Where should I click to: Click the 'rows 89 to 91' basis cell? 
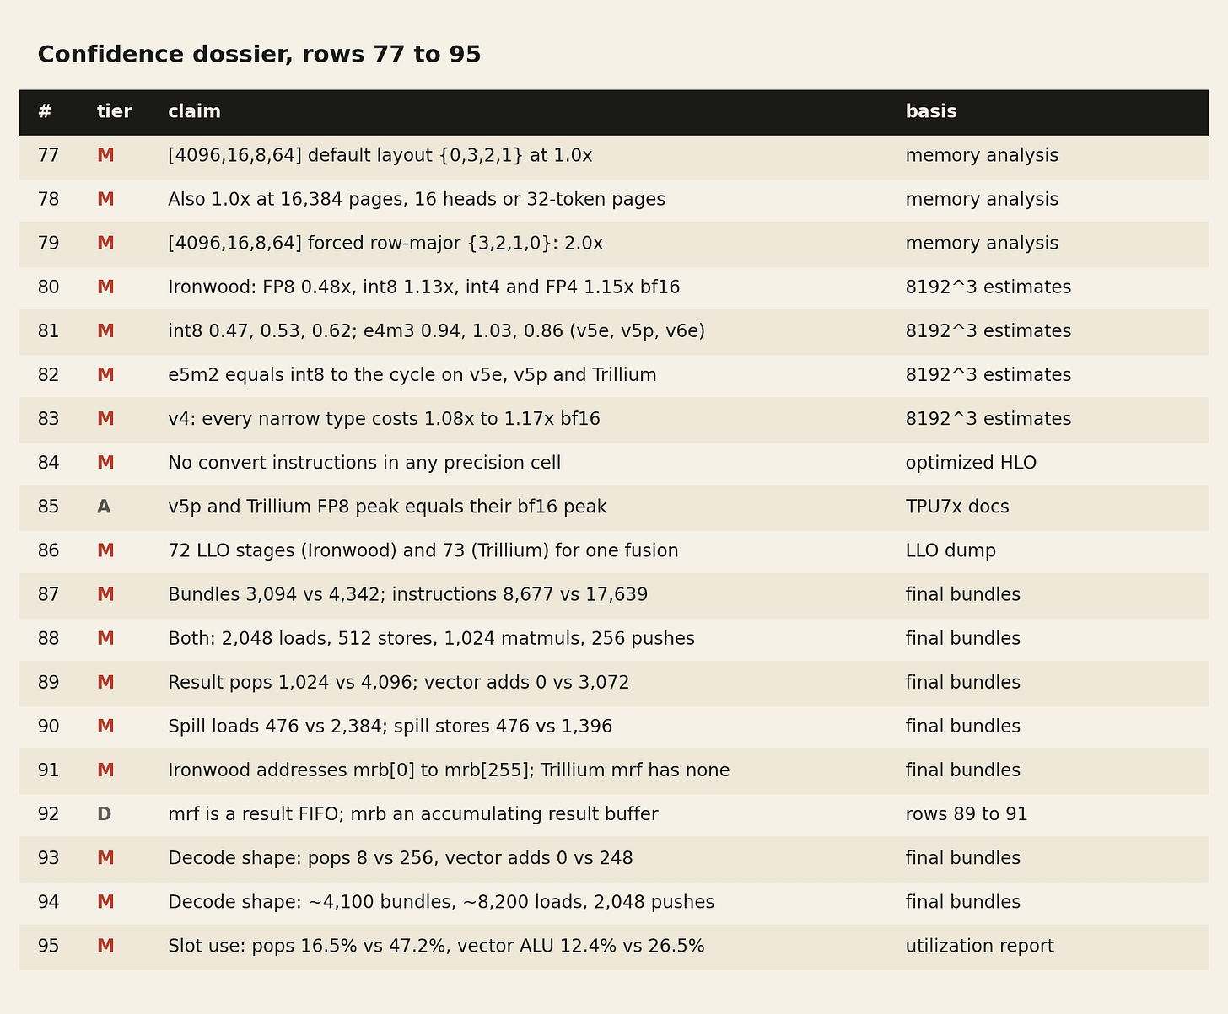967,814
